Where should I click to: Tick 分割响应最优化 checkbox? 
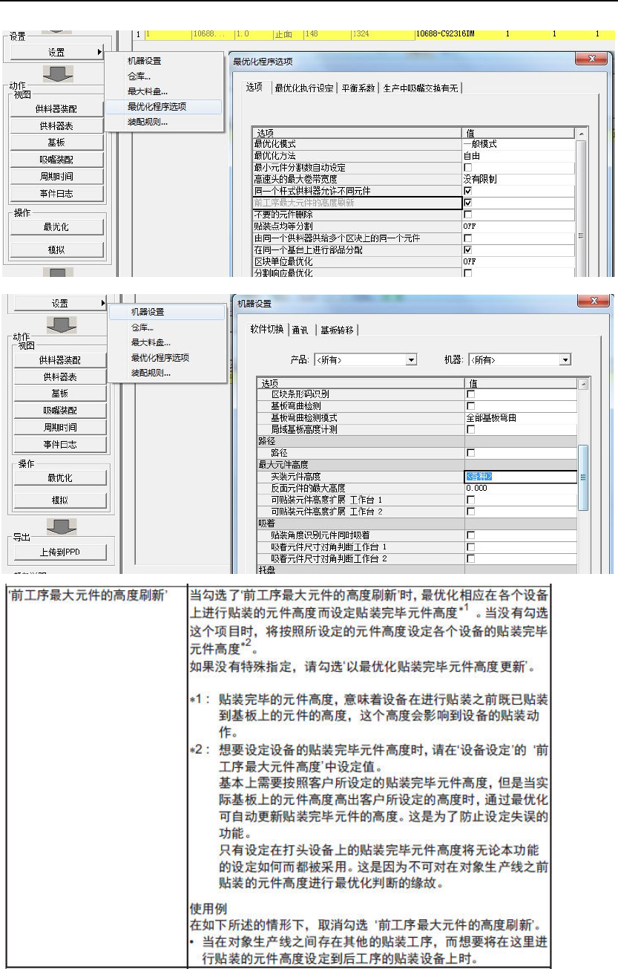468,273
